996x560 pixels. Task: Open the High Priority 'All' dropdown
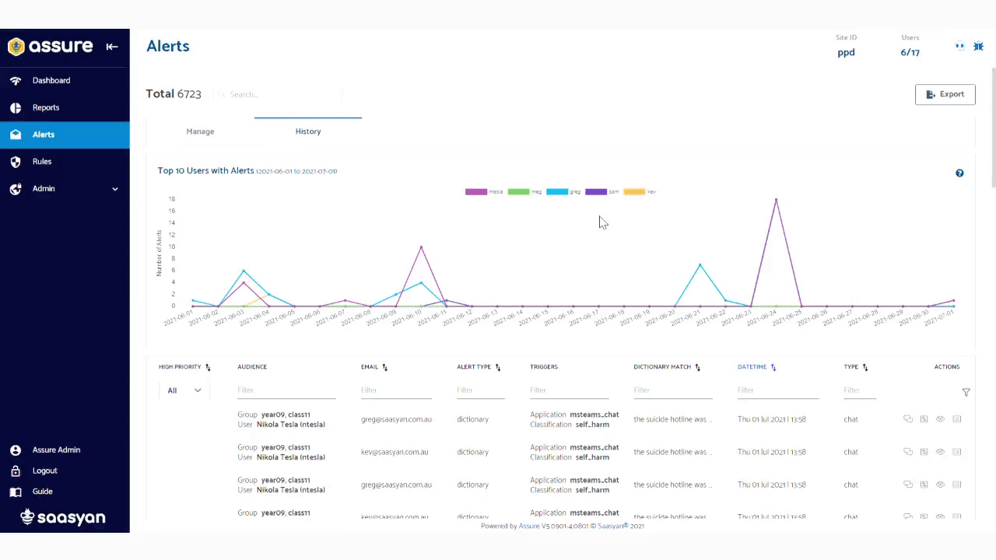point(184,390)
